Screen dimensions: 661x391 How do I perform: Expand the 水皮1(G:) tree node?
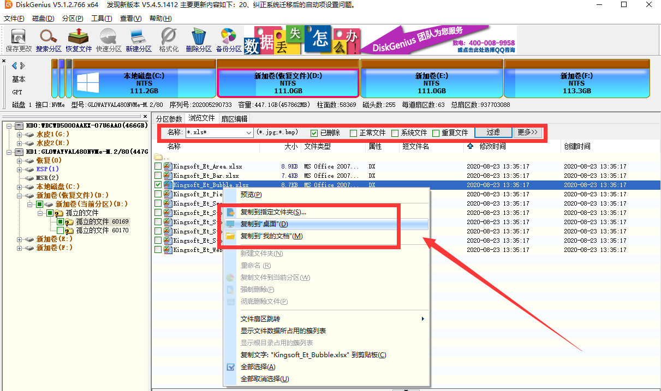pyautogui.click(x=19, y=134)
